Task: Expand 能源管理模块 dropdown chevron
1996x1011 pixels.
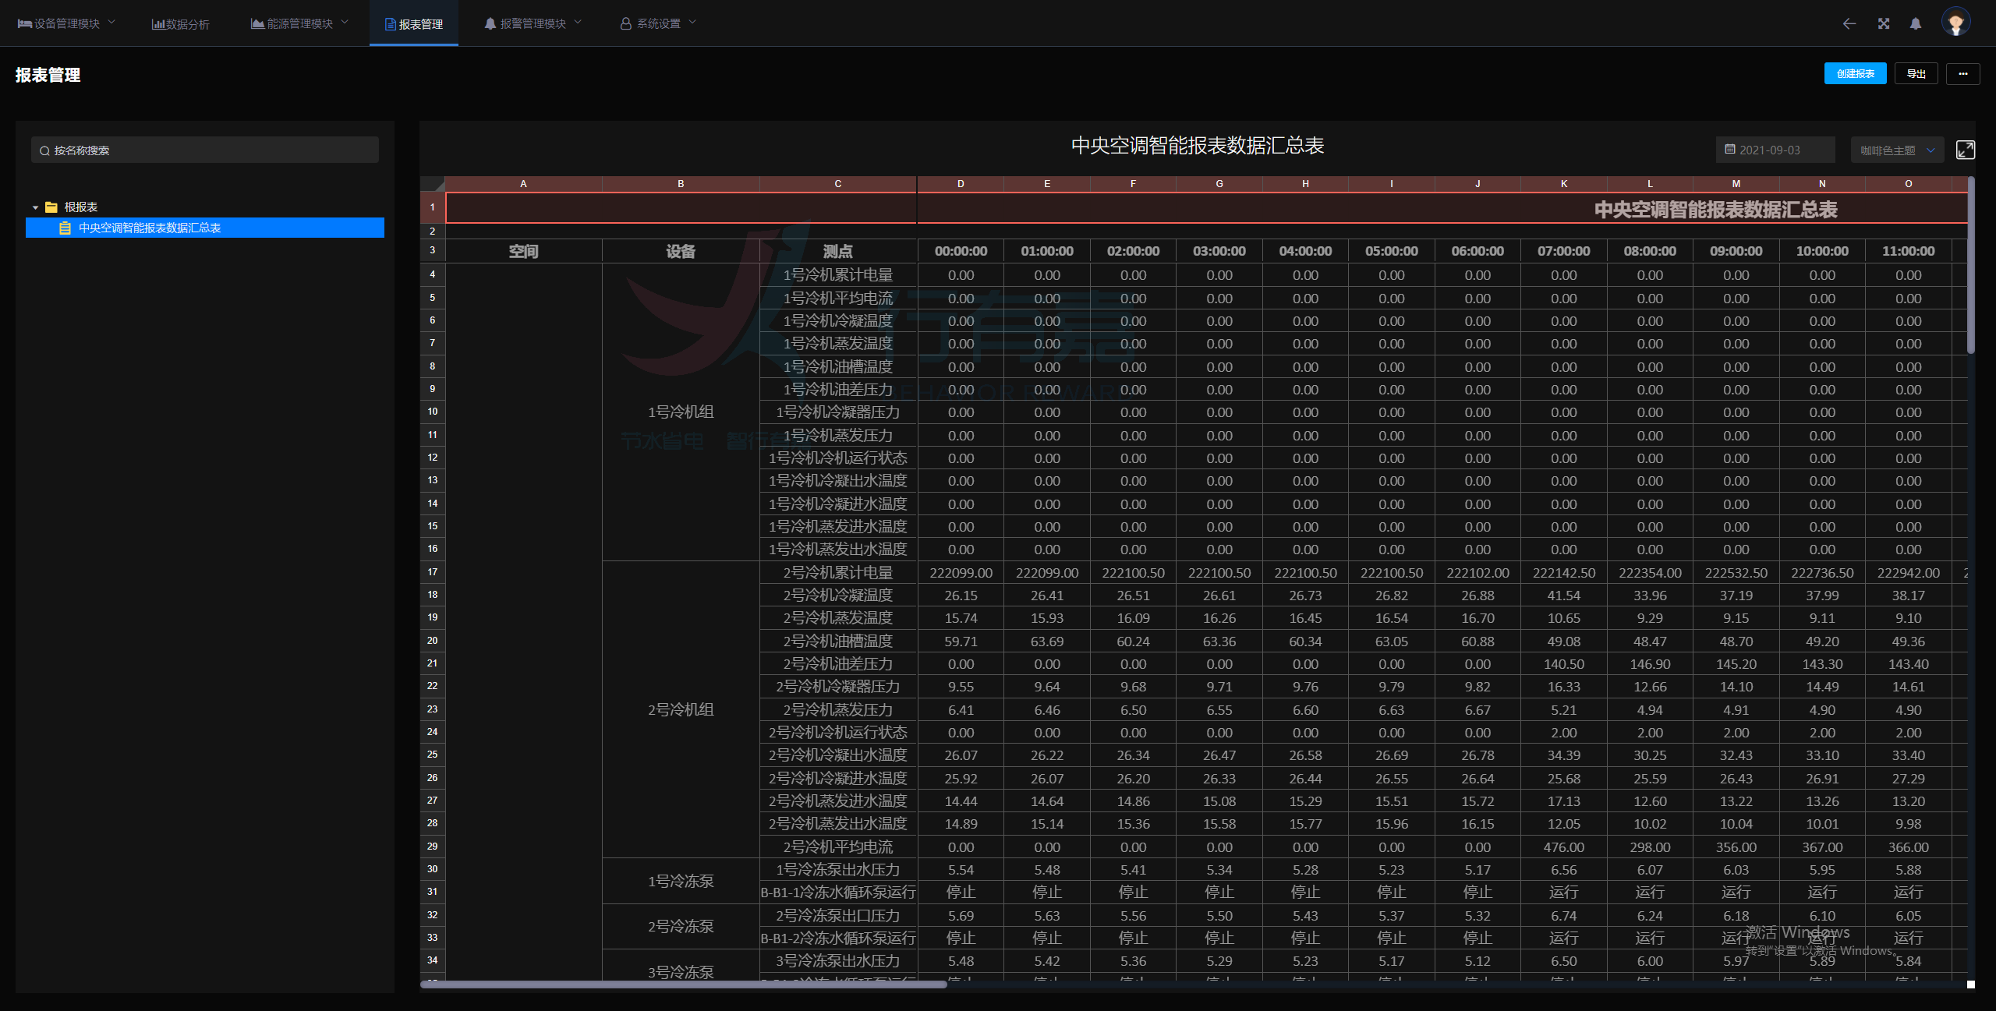Action: (x=345, y=23)
